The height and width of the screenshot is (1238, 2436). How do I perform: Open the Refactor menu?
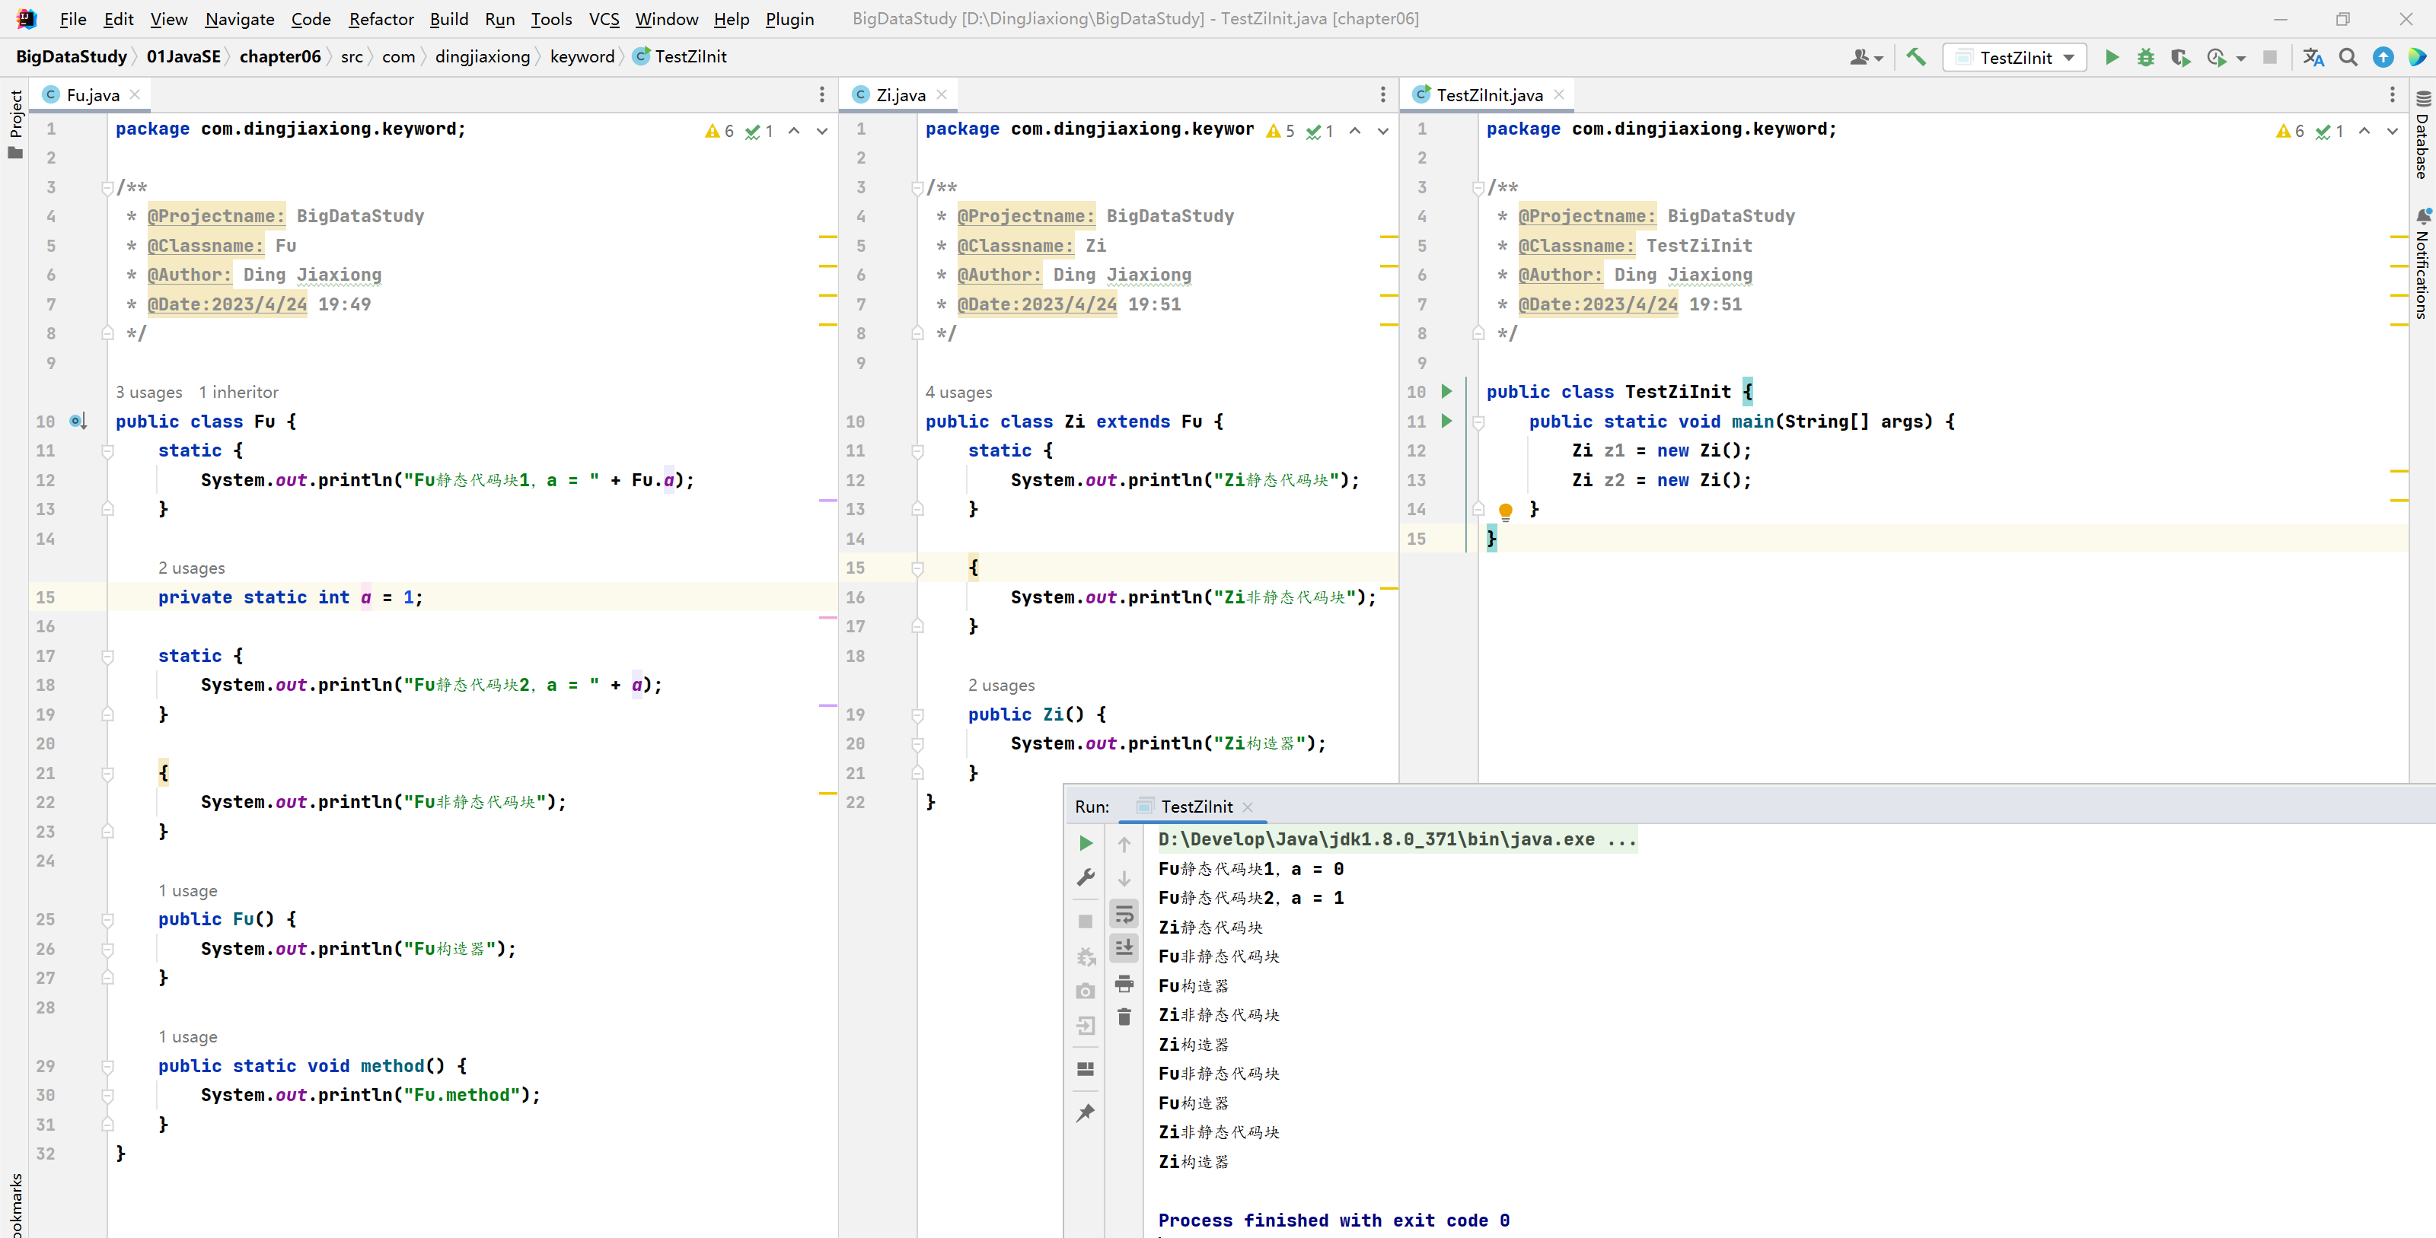(x=380, y=19)
